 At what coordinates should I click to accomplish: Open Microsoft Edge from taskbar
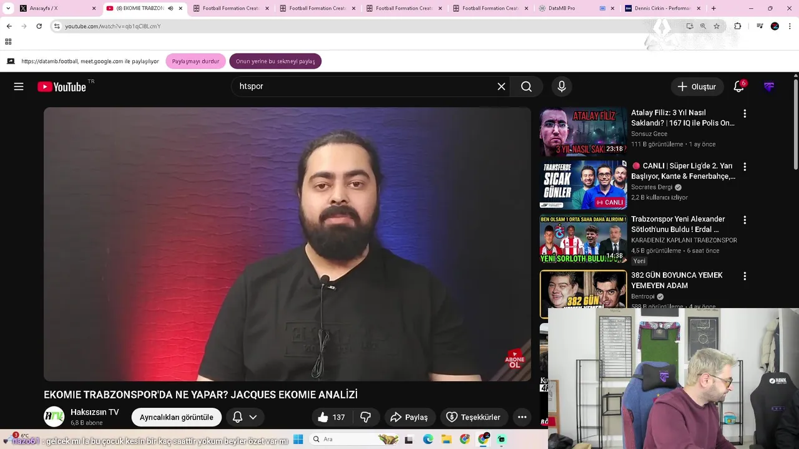[x=428, y=439]
